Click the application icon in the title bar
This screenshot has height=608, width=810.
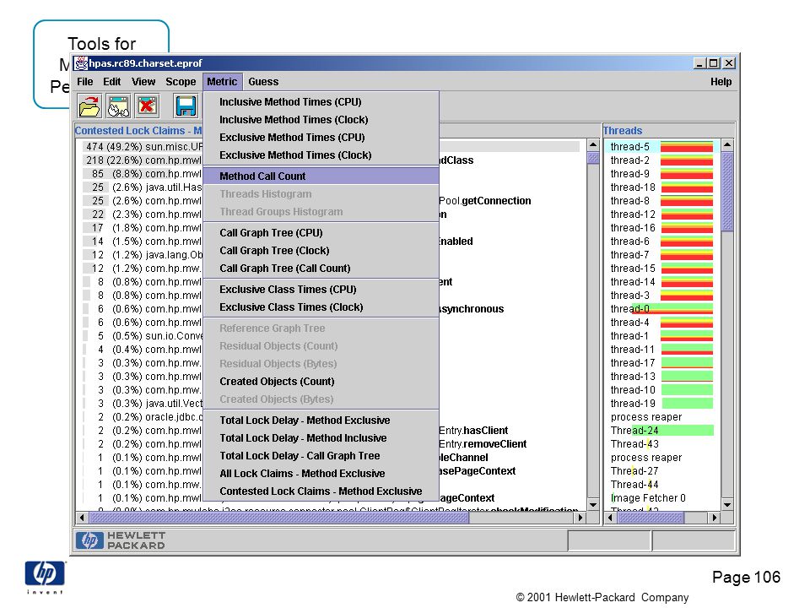point(81,63)
